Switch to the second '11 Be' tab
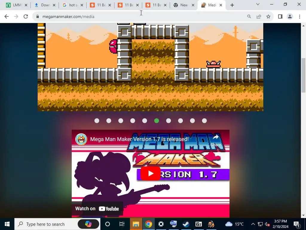 click(x=128, y=5)
